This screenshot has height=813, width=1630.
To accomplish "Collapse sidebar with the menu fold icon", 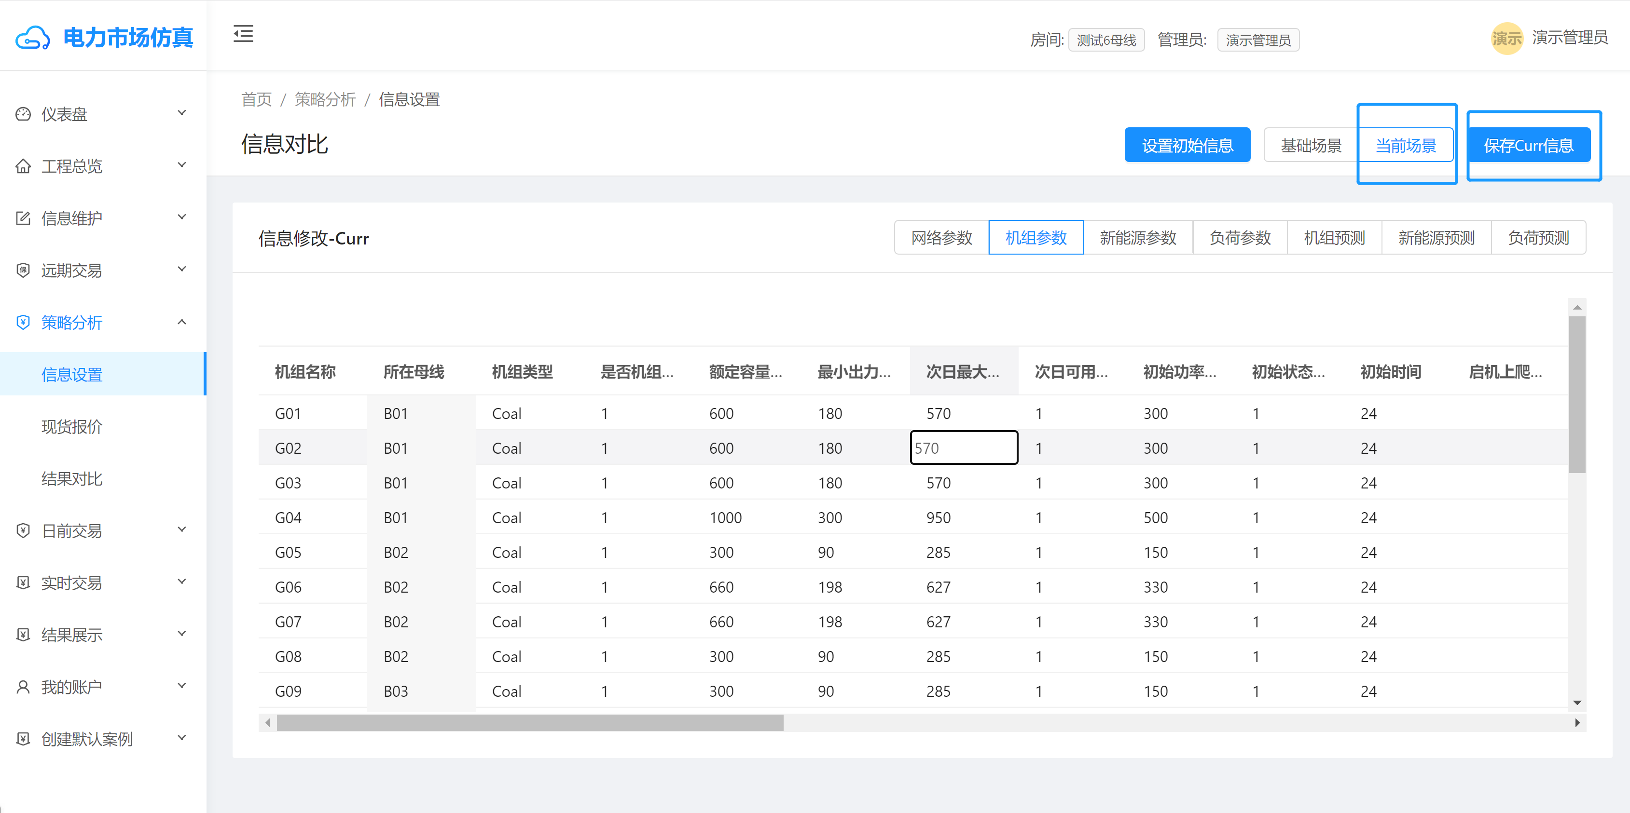I will pos(243,33).
